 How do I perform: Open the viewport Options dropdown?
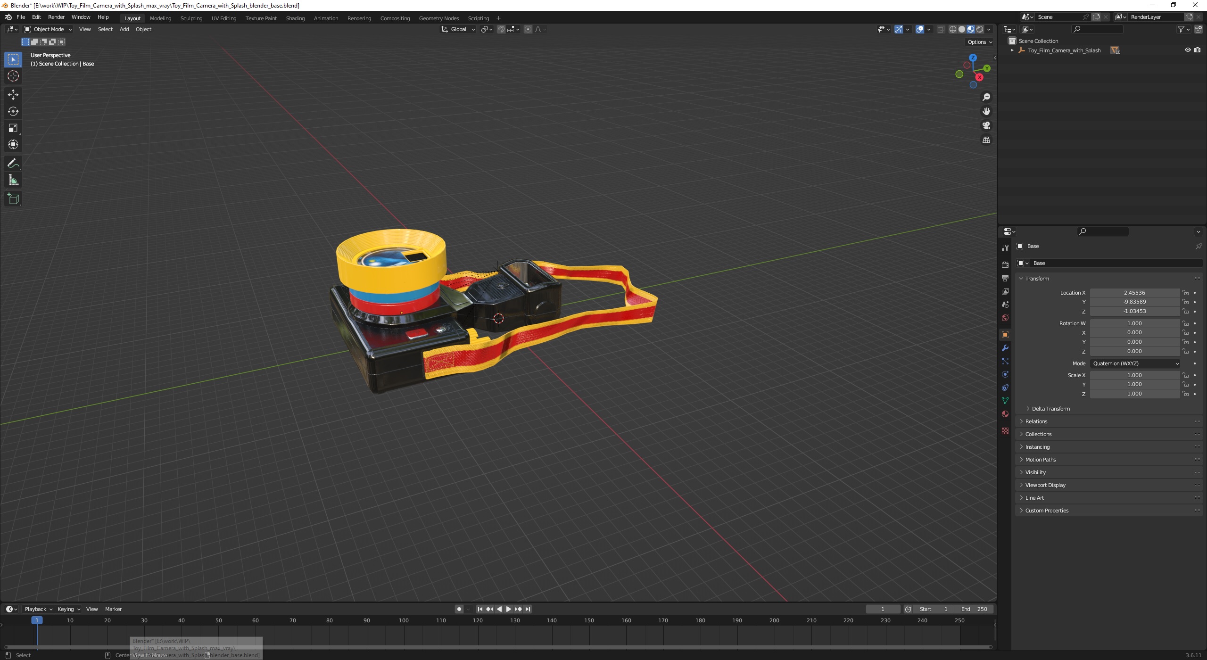pos(980,42)
